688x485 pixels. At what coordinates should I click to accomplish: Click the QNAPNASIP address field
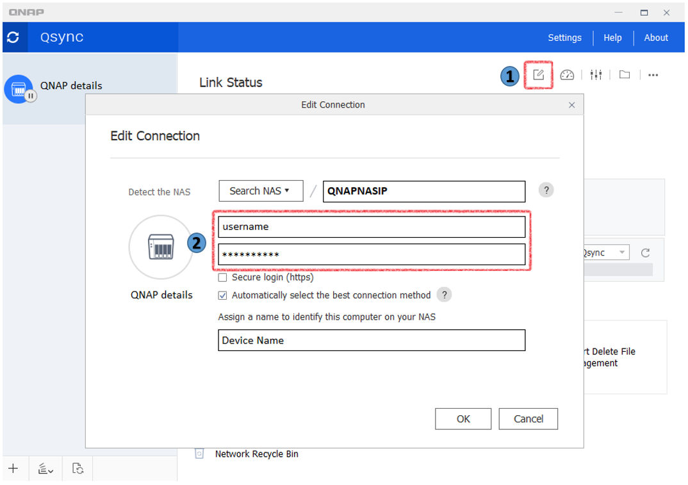coord(424,191)
